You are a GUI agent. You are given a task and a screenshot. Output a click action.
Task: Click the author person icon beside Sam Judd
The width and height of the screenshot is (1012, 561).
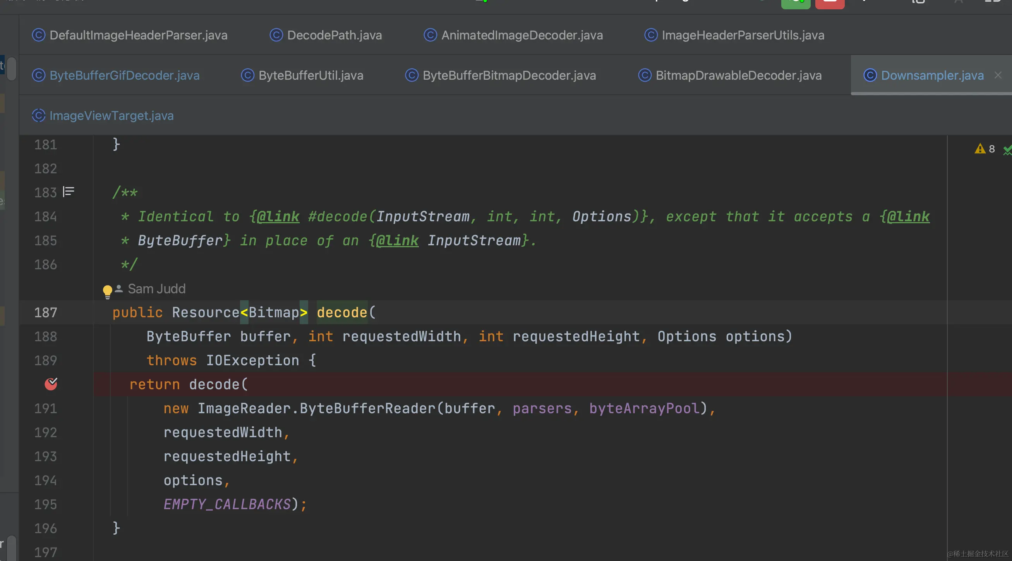118,289
